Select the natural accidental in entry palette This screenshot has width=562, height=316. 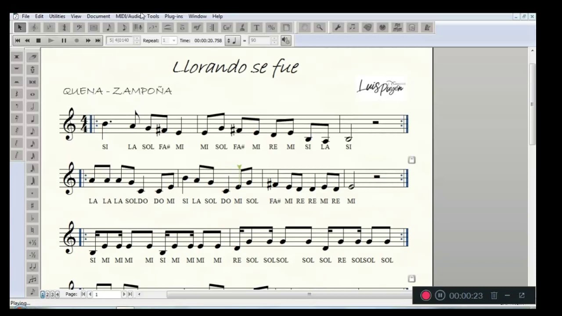tap(32, 230)
